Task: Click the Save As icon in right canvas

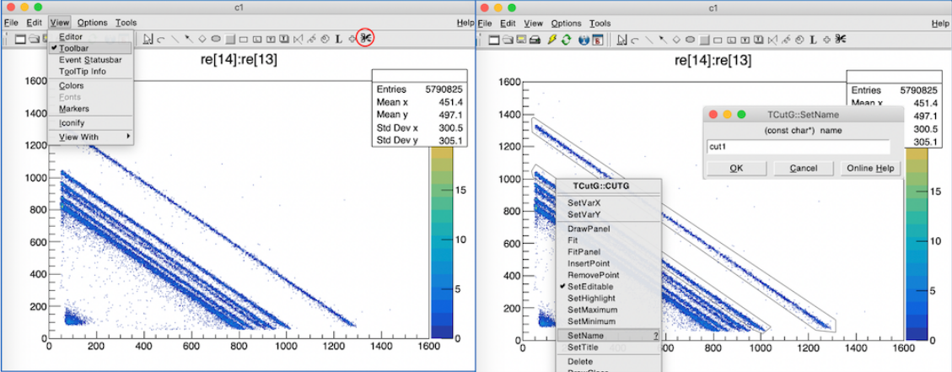Action: 521,40
